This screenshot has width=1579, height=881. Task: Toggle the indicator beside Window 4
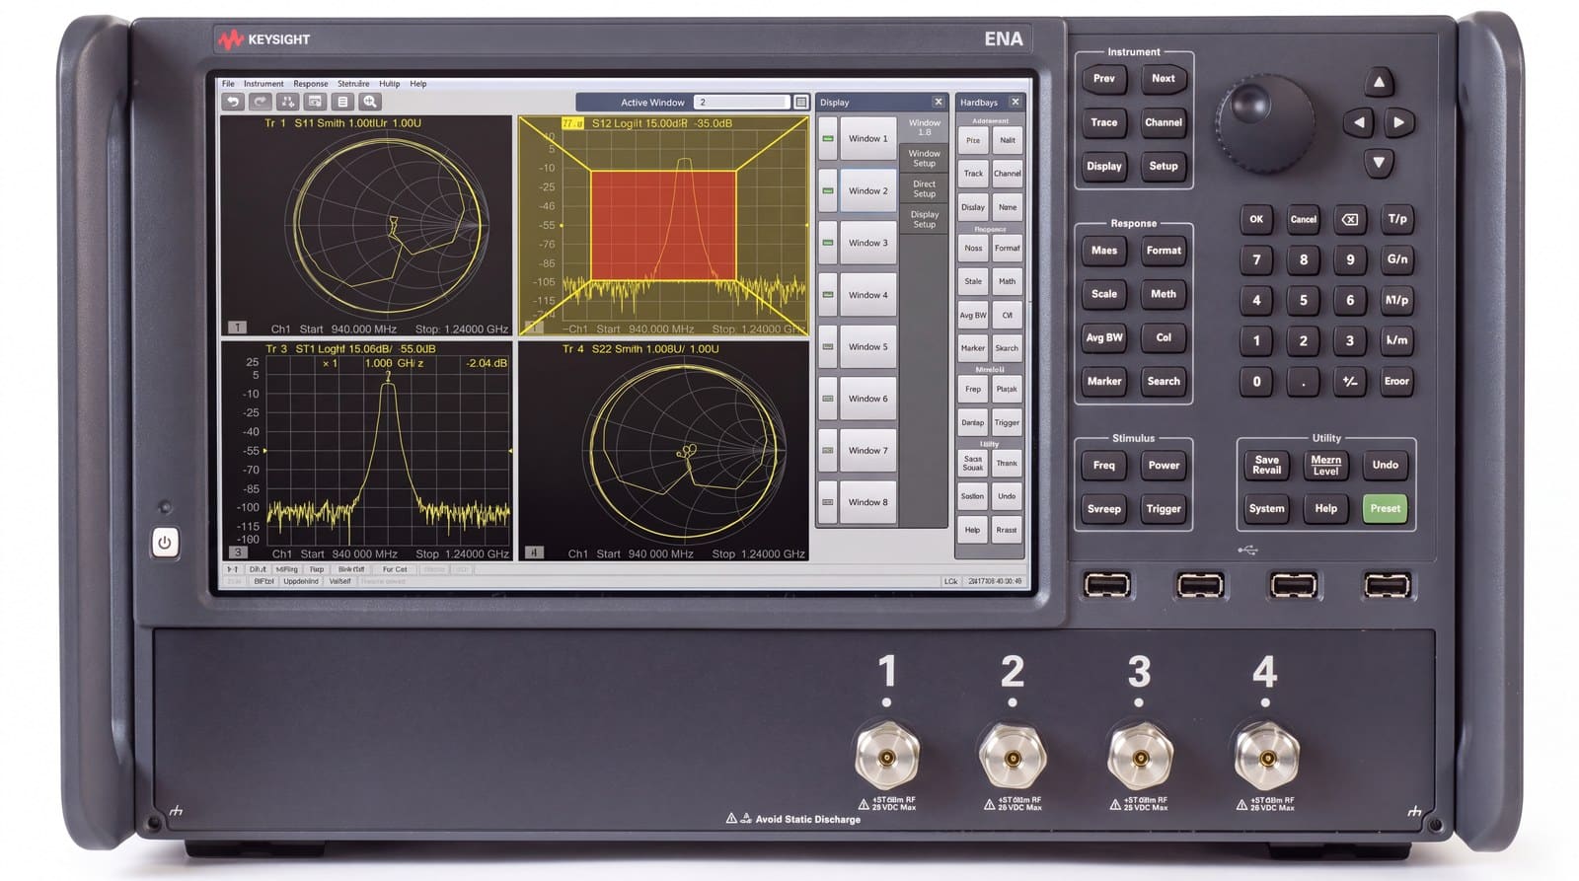[x=828, y=295]
